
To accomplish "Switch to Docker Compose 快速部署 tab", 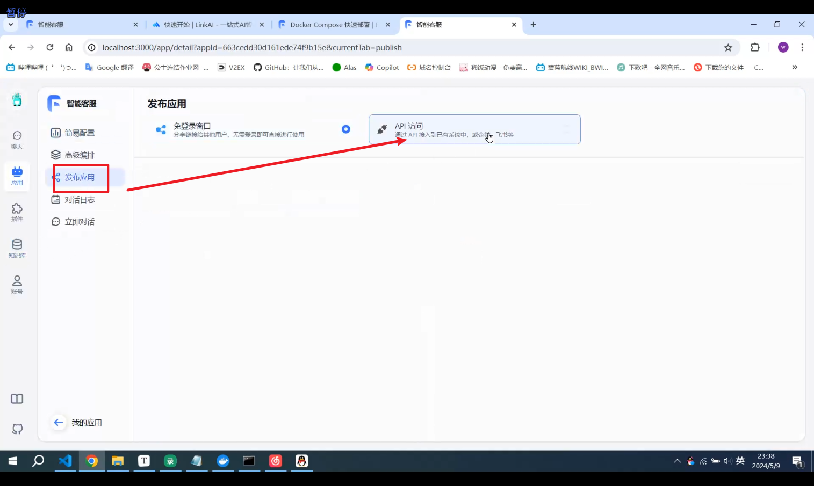I will pyautogui.click(x=330, y=25).
